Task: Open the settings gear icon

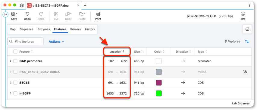Action: 22,5
